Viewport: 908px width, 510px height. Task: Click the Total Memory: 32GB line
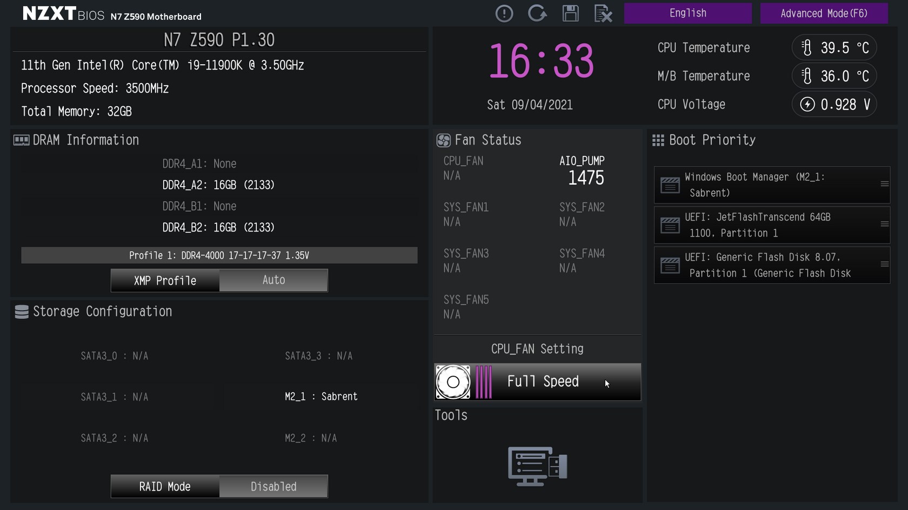tap(76, 112)
